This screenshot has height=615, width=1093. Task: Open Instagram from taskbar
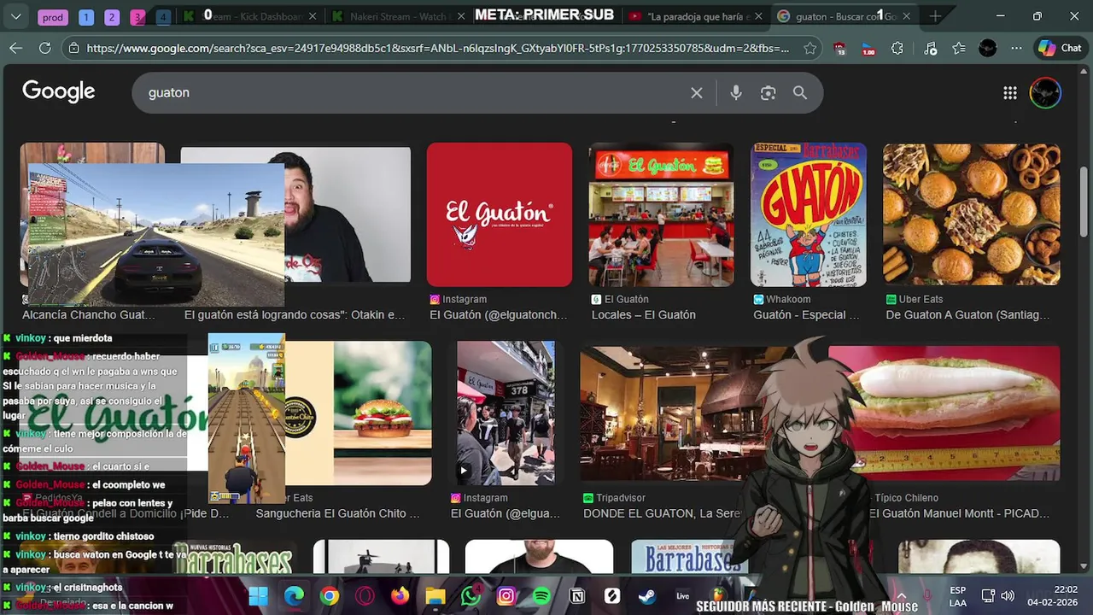click(506, 595)
